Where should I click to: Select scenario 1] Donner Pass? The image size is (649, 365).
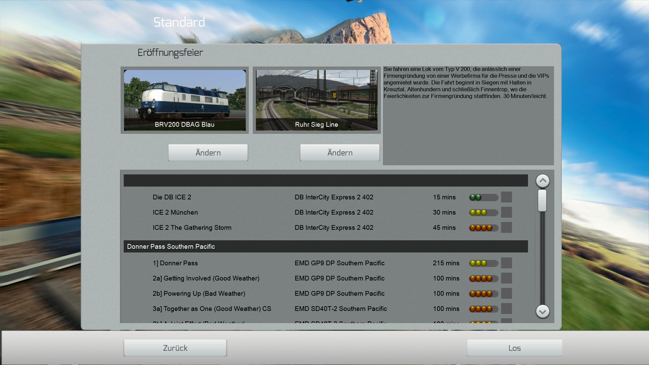(175, 263)
